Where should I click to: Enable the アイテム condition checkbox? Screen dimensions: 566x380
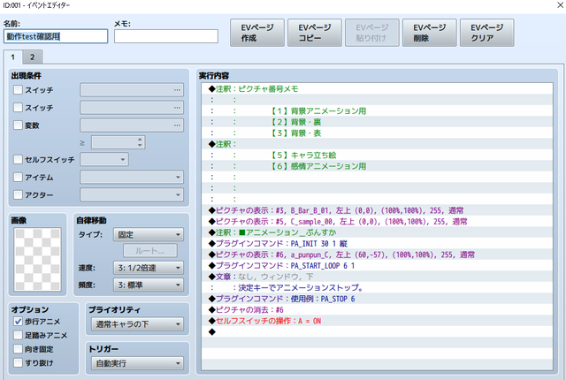[18, 177]
